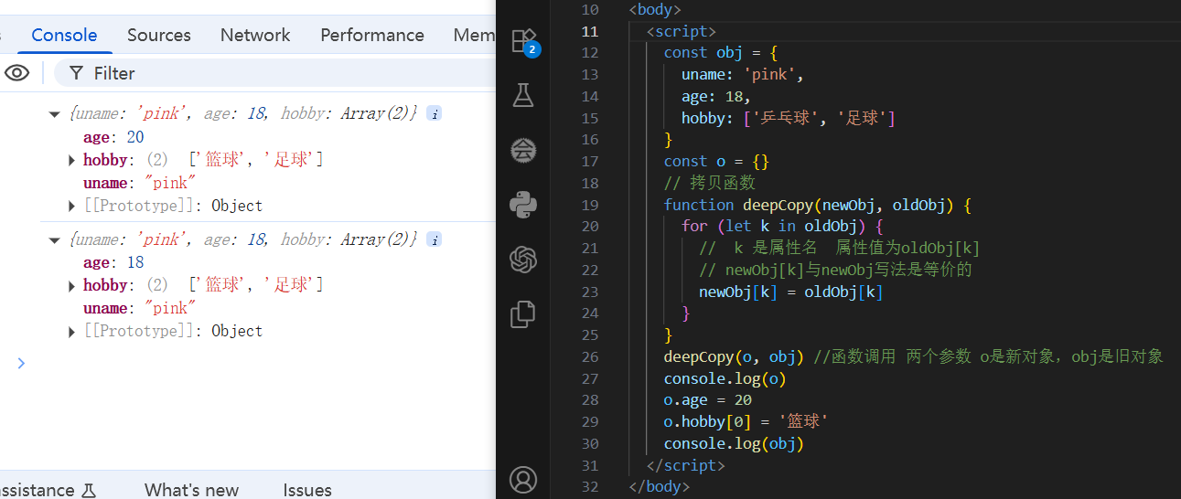Collapse the second logged object

pyautogui.click(x=54, y=239)
